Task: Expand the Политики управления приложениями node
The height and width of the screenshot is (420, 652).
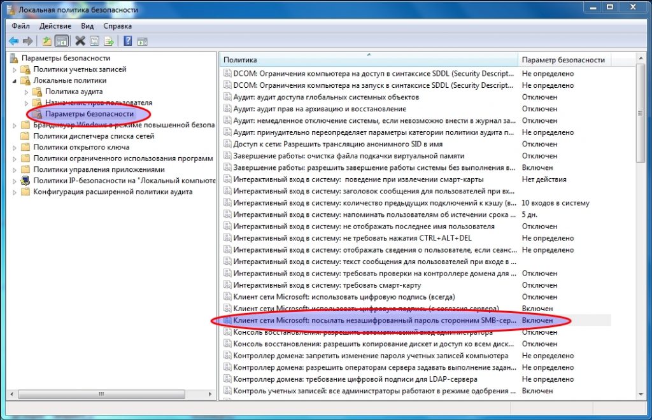Action: [x=15, y=170]
